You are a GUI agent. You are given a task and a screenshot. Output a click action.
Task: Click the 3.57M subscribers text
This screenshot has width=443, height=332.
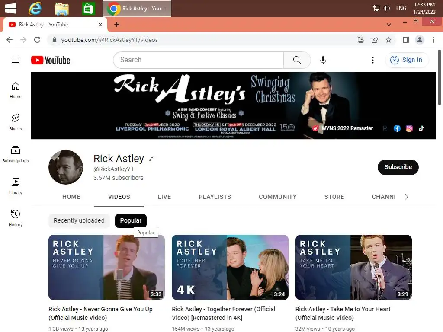119,178
